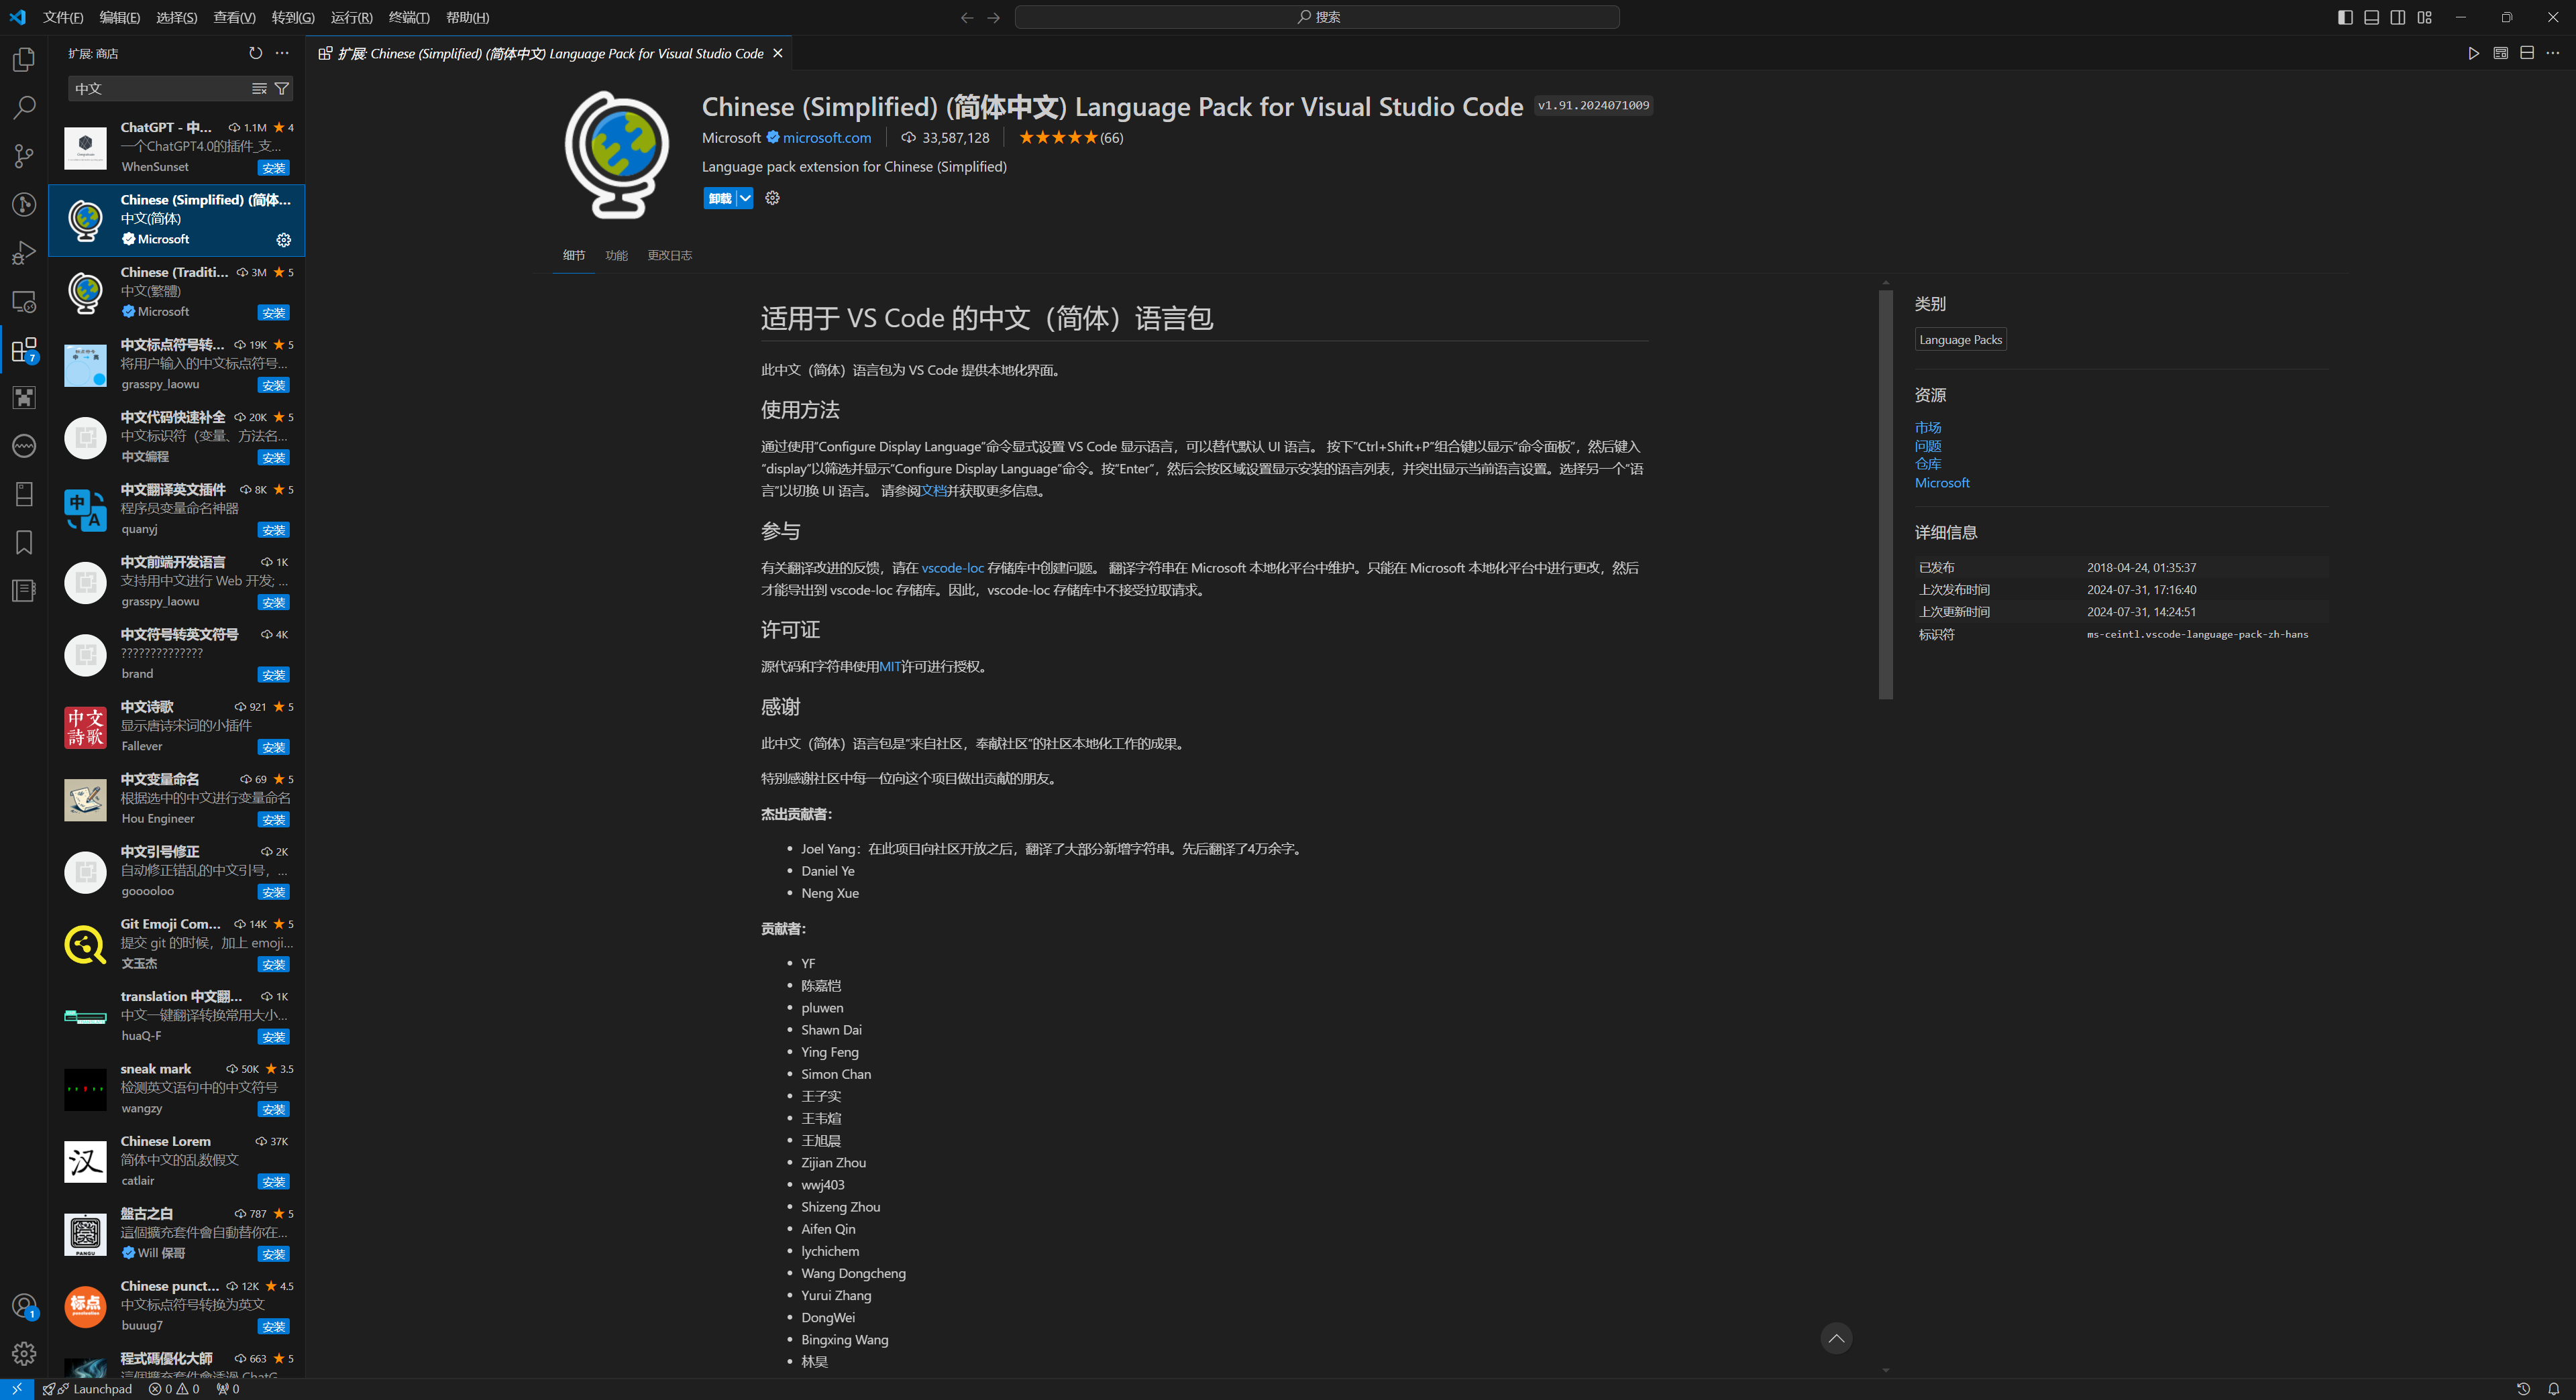Viewport: 2576px width, 1400px height.
Task: Open the Bookmarks view in activity bar
Action: tap(24, 542)
